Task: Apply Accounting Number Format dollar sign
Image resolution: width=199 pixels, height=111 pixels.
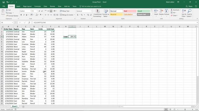Action: tap(78, 15)
